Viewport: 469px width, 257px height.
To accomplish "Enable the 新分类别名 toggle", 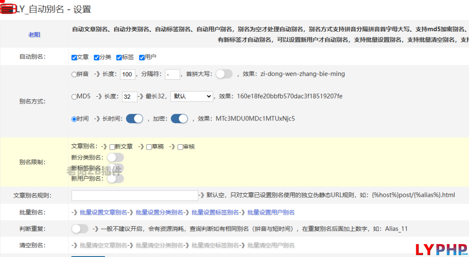I will tap(115, 157).
